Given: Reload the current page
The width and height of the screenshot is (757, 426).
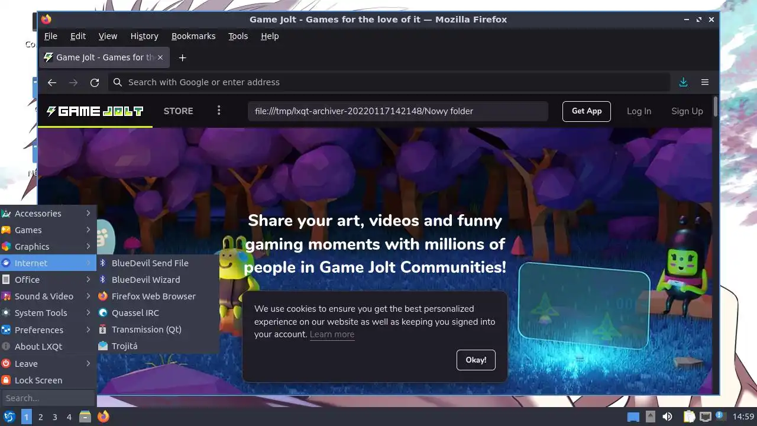Looking at the screenshot, I should [95, 82].
